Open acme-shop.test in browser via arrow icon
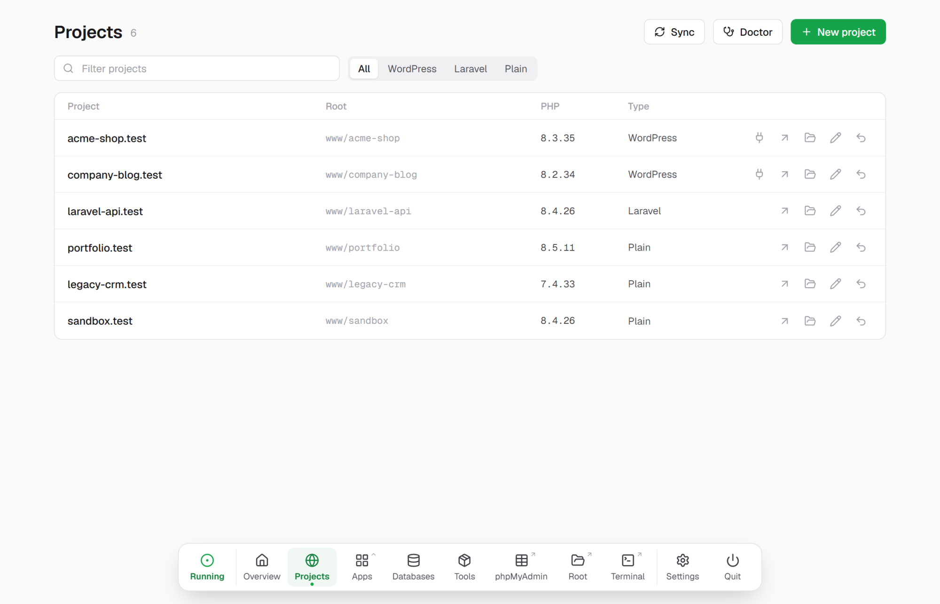940x604 pixels. tap(784, 138)
